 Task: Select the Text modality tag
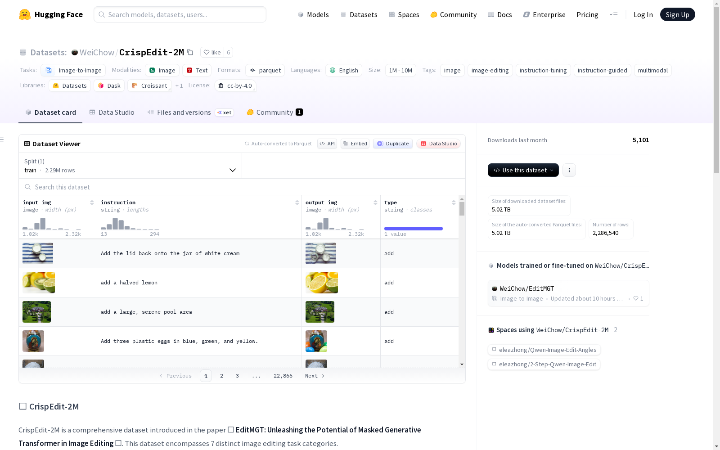[197, 70]
